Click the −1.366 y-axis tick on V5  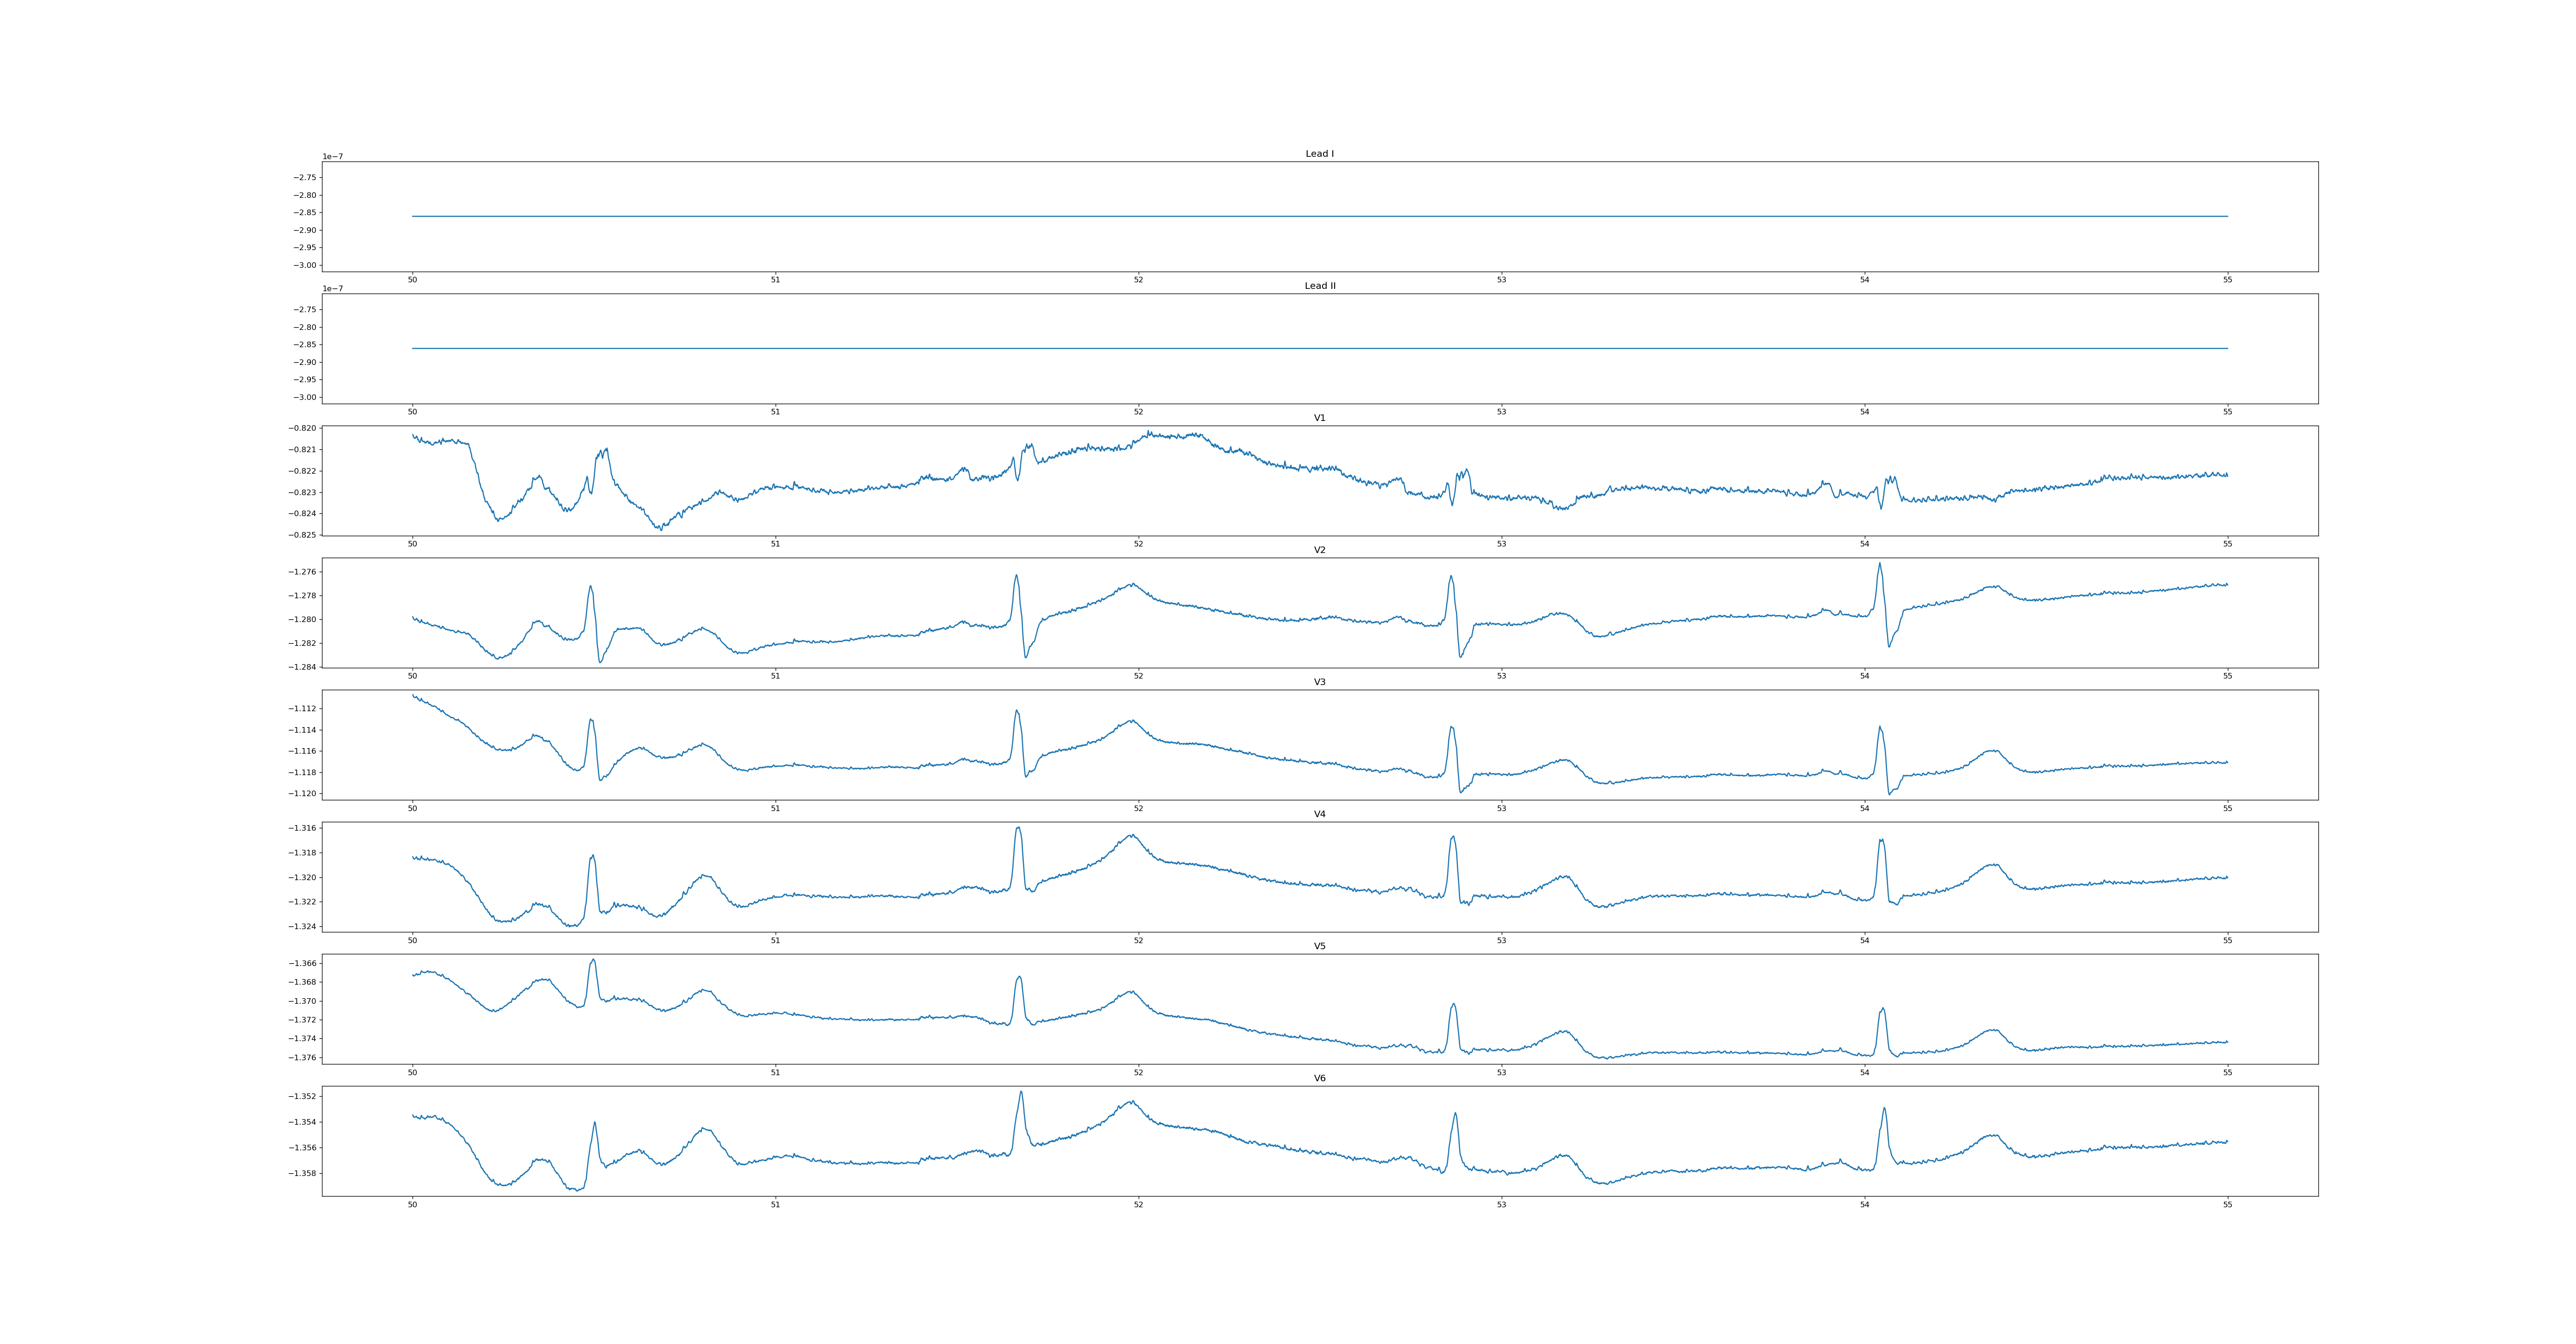pos(302,963)
